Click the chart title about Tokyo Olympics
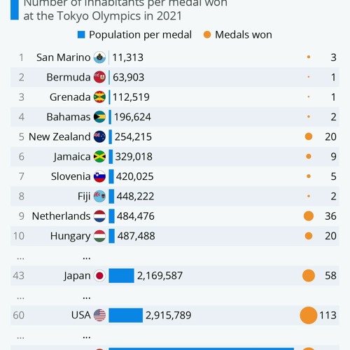Image resolution: width=350 pixels, height=350 pixels. (x=125, y=10)
